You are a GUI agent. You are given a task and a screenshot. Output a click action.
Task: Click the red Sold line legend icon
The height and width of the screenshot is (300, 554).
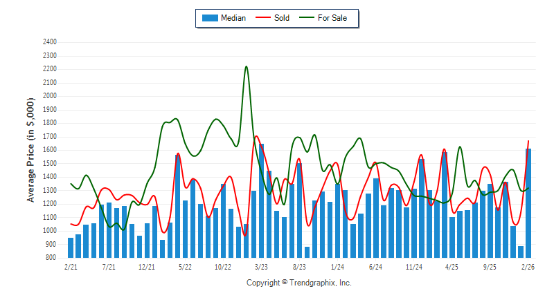coord(264,18)
